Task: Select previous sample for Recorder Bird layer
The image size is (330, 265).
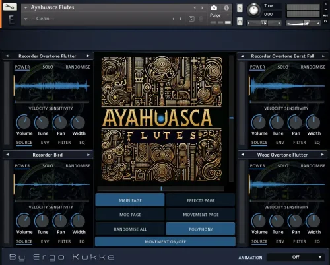Action: [7, 155]
